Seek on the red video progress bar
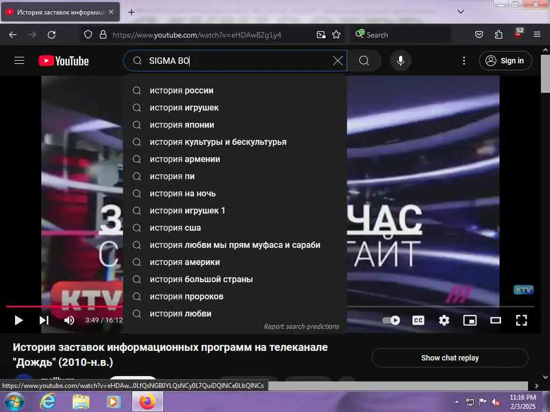Viewport: 550px width, 412px height. coord(64,306)
